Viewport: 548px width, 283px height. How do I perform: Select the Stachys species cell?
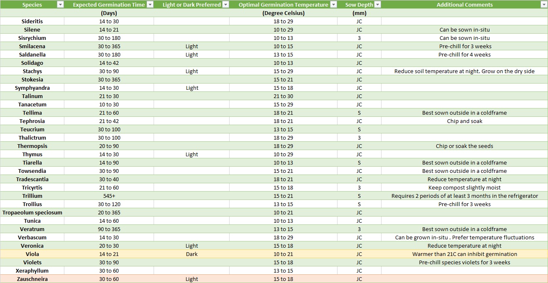(32, 71)
